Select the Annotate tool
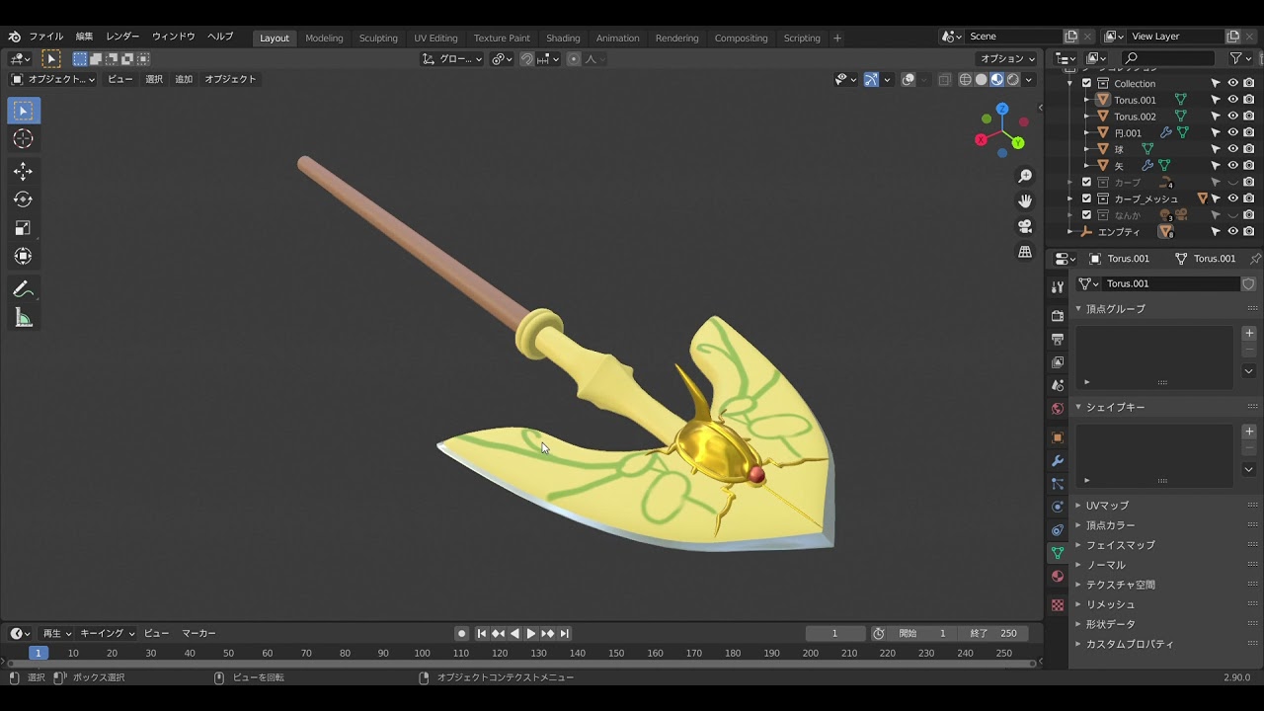The height and width of the screenshot is (711, 1264). 23,289
